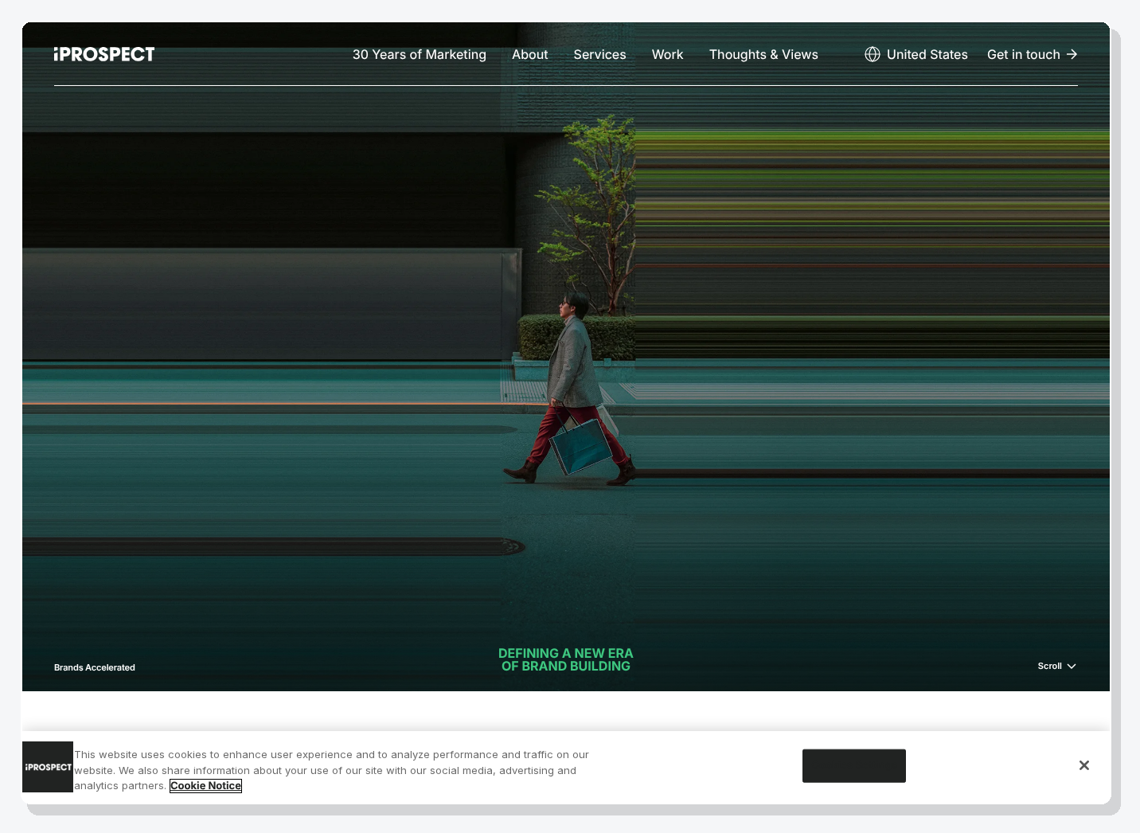
Task: Click the Scroll down chevron
Action: click(1072, 667)
